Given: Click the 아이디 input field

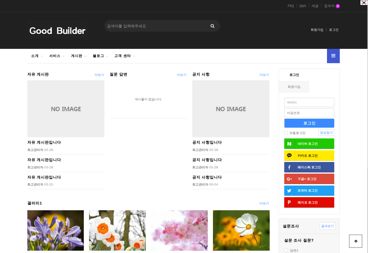Looking at the screenshot, I should coord(309,102).
